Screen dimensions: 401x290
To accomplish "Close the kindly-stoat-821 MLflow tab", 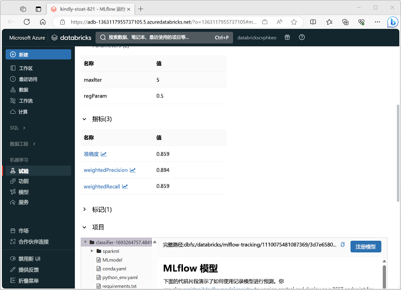I will [129, 9].
